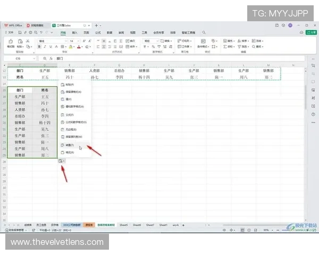Choose 转置 (Transpose) from paste menu
The width and height of the screenshot is (319, 255).
(x=70, y=144)
